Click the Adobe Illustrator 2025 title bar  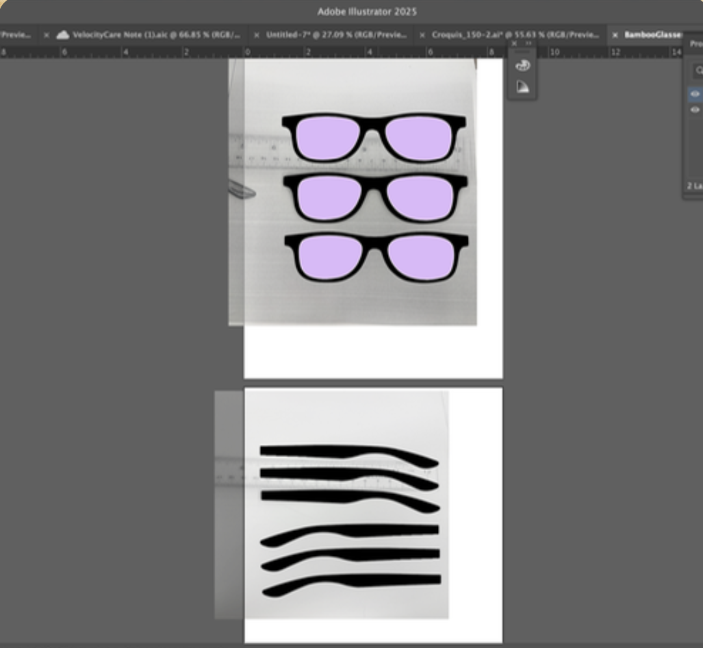351,11
